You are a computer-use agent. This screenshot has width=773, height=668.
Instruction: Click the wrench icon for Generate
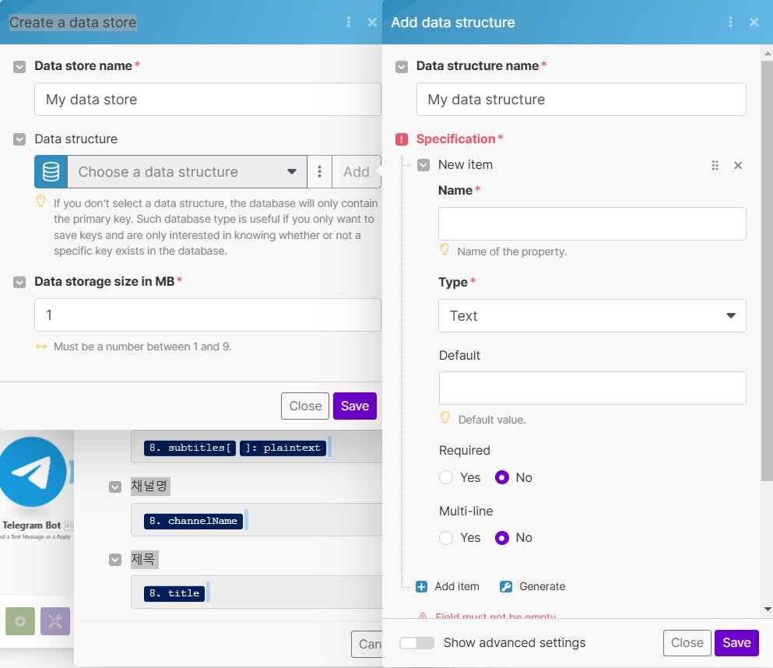(x=506, y=587)
